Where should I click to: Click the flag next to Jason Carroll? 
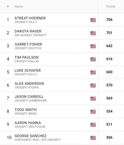coord(93,98)
